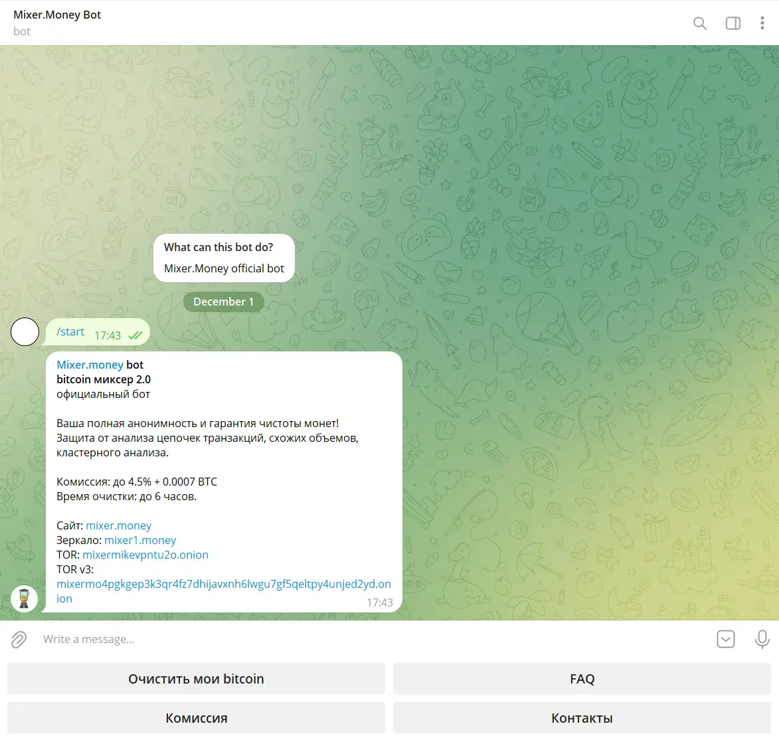Toggle the bot keyboard icon in message bar

726,639
